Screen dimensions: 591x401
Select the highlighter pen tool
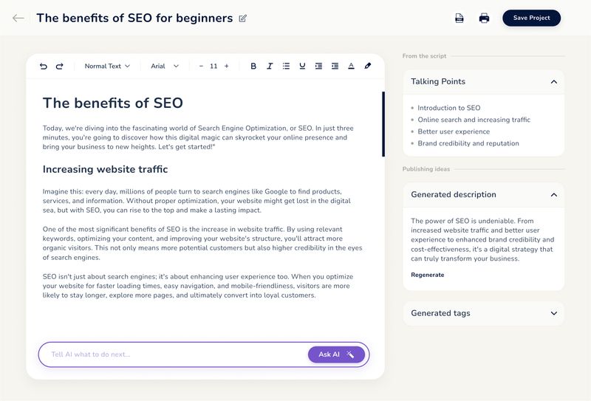point(367,66)
